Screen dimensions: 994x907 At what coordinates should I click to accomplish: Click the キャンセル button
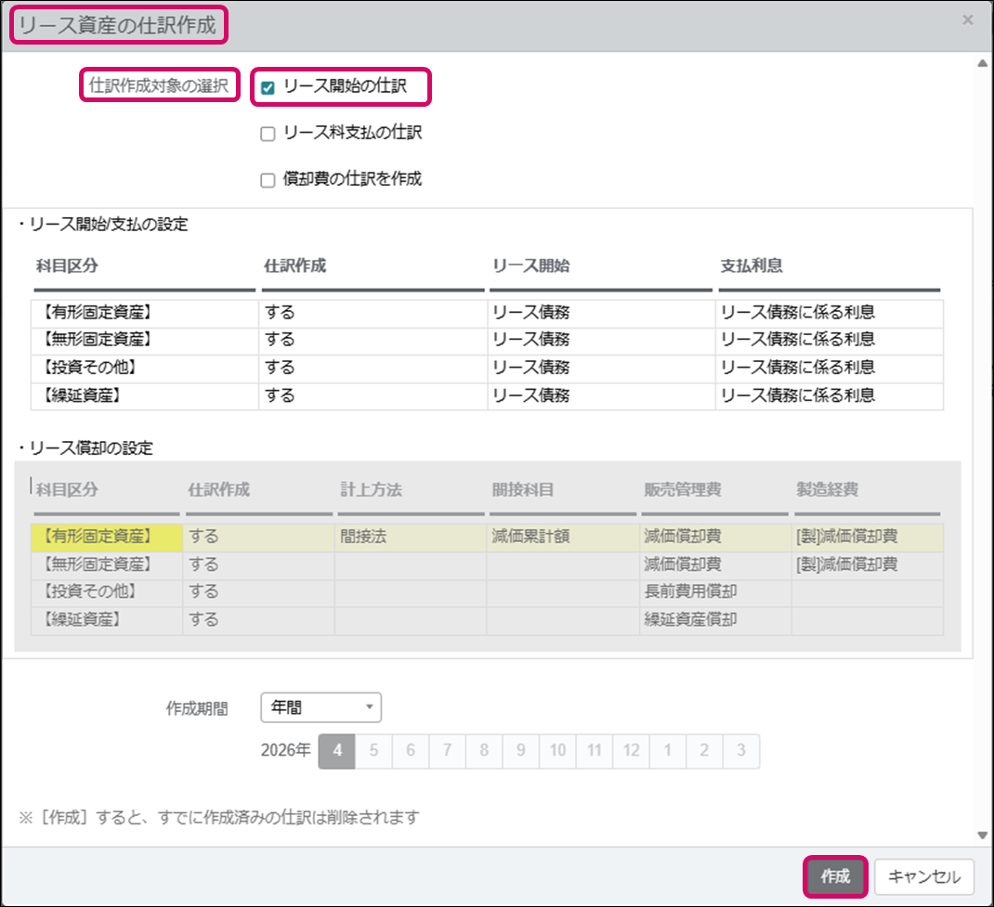[923, 876]
